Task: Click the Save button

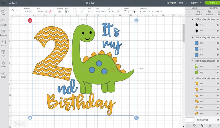Action: click(181, 3)
